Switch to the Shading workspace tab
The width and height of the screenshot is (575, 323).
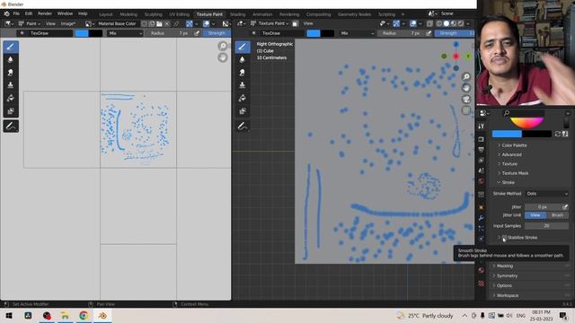[x=237, y=14]
